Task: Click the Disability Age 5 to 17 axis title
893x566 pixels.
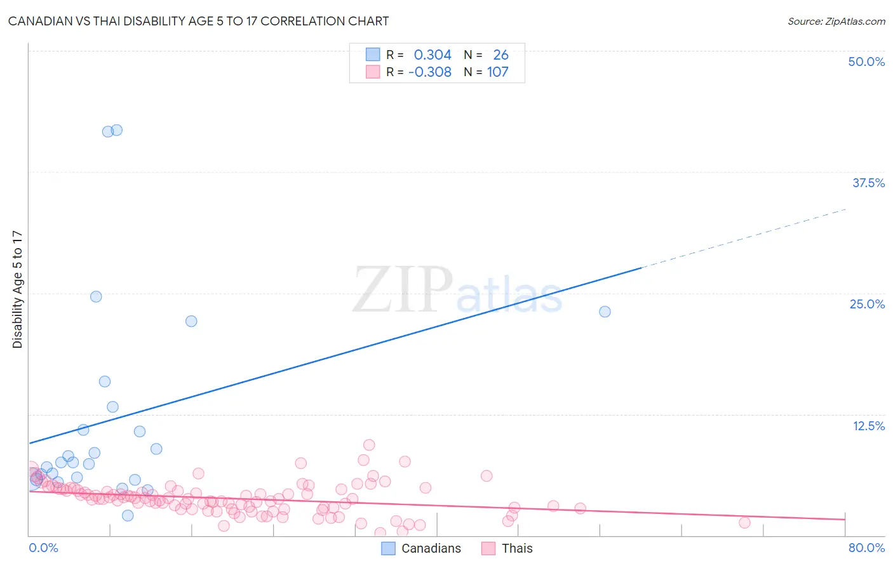Action: (17, 289)
